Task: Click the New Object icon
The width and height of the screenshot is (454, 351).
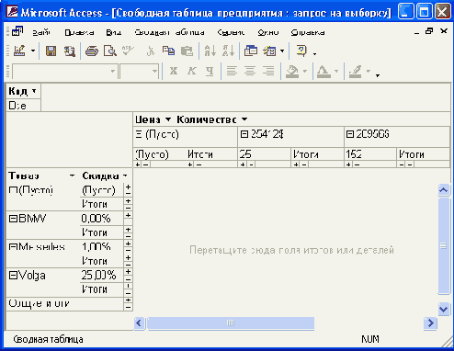Action: [269, 51]
